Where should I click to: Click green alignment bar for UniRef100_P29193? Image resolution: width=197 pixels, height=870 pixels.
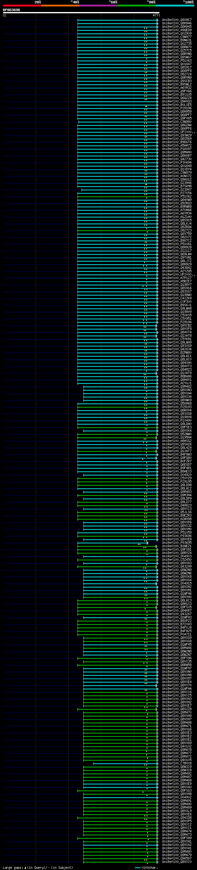(x=118, y=407)
